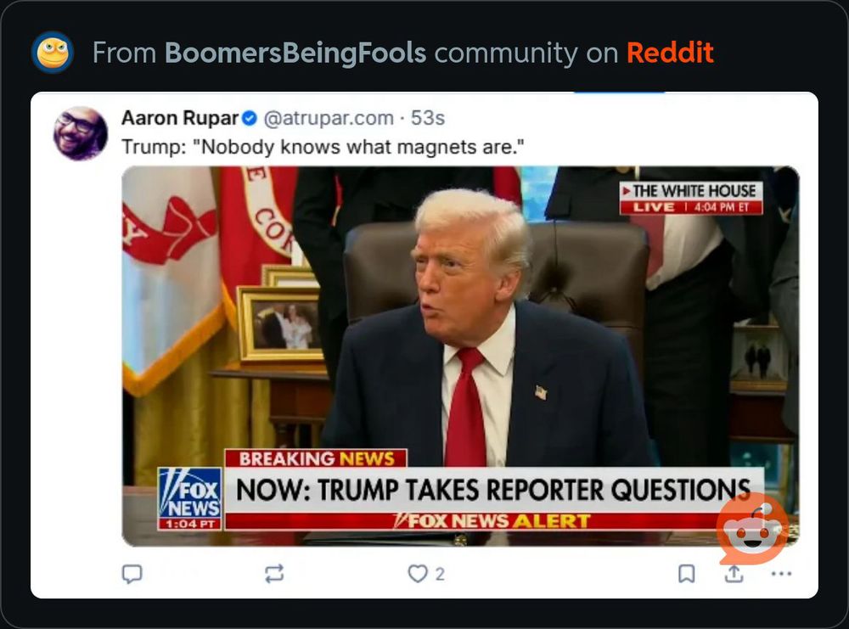The image size is (849, 629).
Task: Click the 53s post timestamp
Action: point(428,118)
